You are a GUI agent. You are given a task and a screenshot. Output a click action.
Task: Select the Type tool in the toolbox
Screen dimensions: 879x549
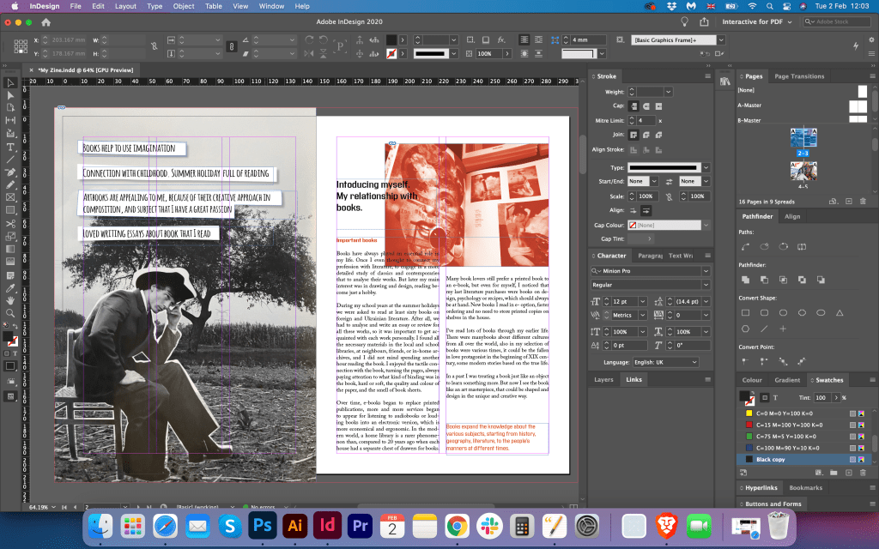[11, 147]
